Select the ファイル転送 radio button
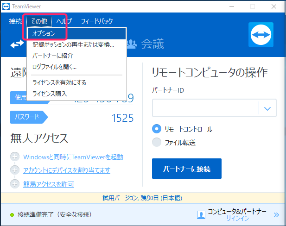 pos(157,142)
